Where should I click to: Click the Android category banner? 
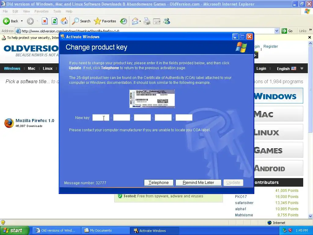(x=278, y=168)
